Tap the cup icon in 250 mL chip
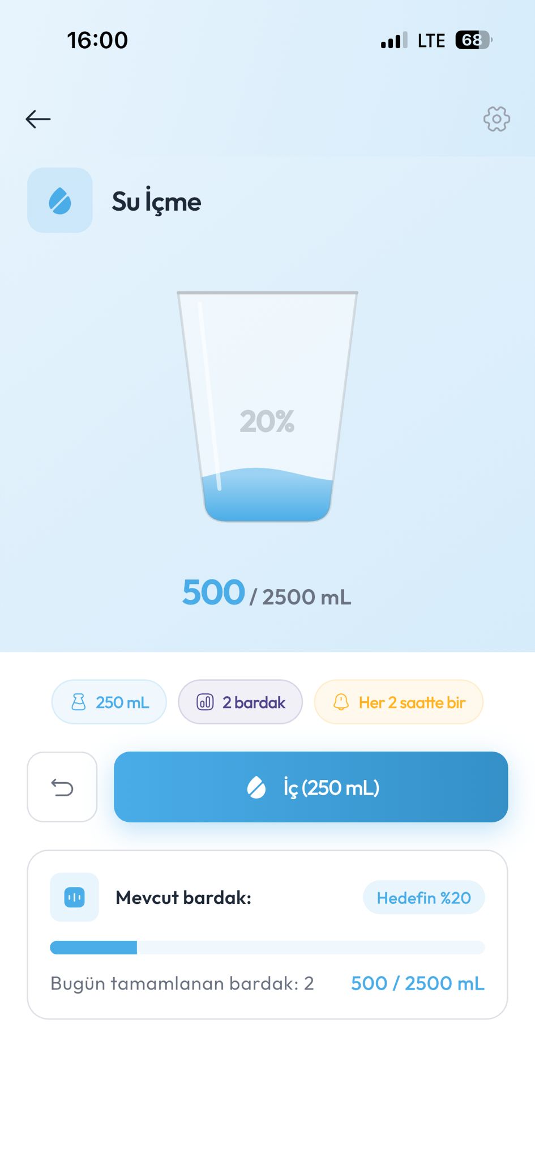Screen dimensions: 535x1160 [x=79, y=702]
